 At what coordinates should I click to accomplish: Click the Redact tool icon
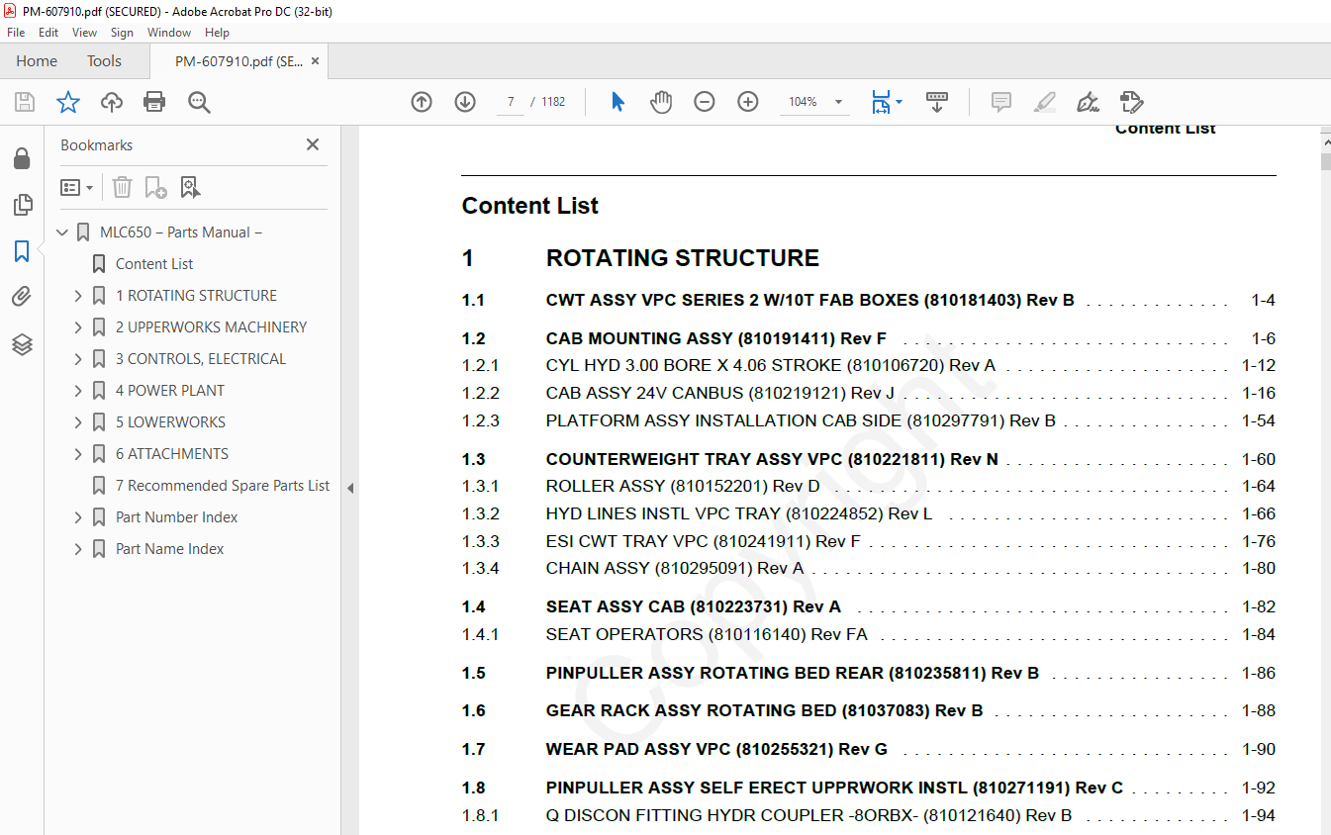tap(1131, 102)
